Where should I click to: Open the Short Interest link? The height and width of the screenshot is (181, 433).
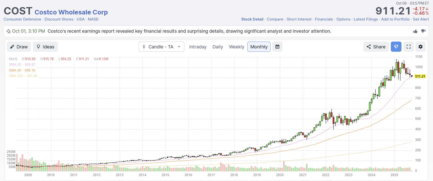pos(299,19)
